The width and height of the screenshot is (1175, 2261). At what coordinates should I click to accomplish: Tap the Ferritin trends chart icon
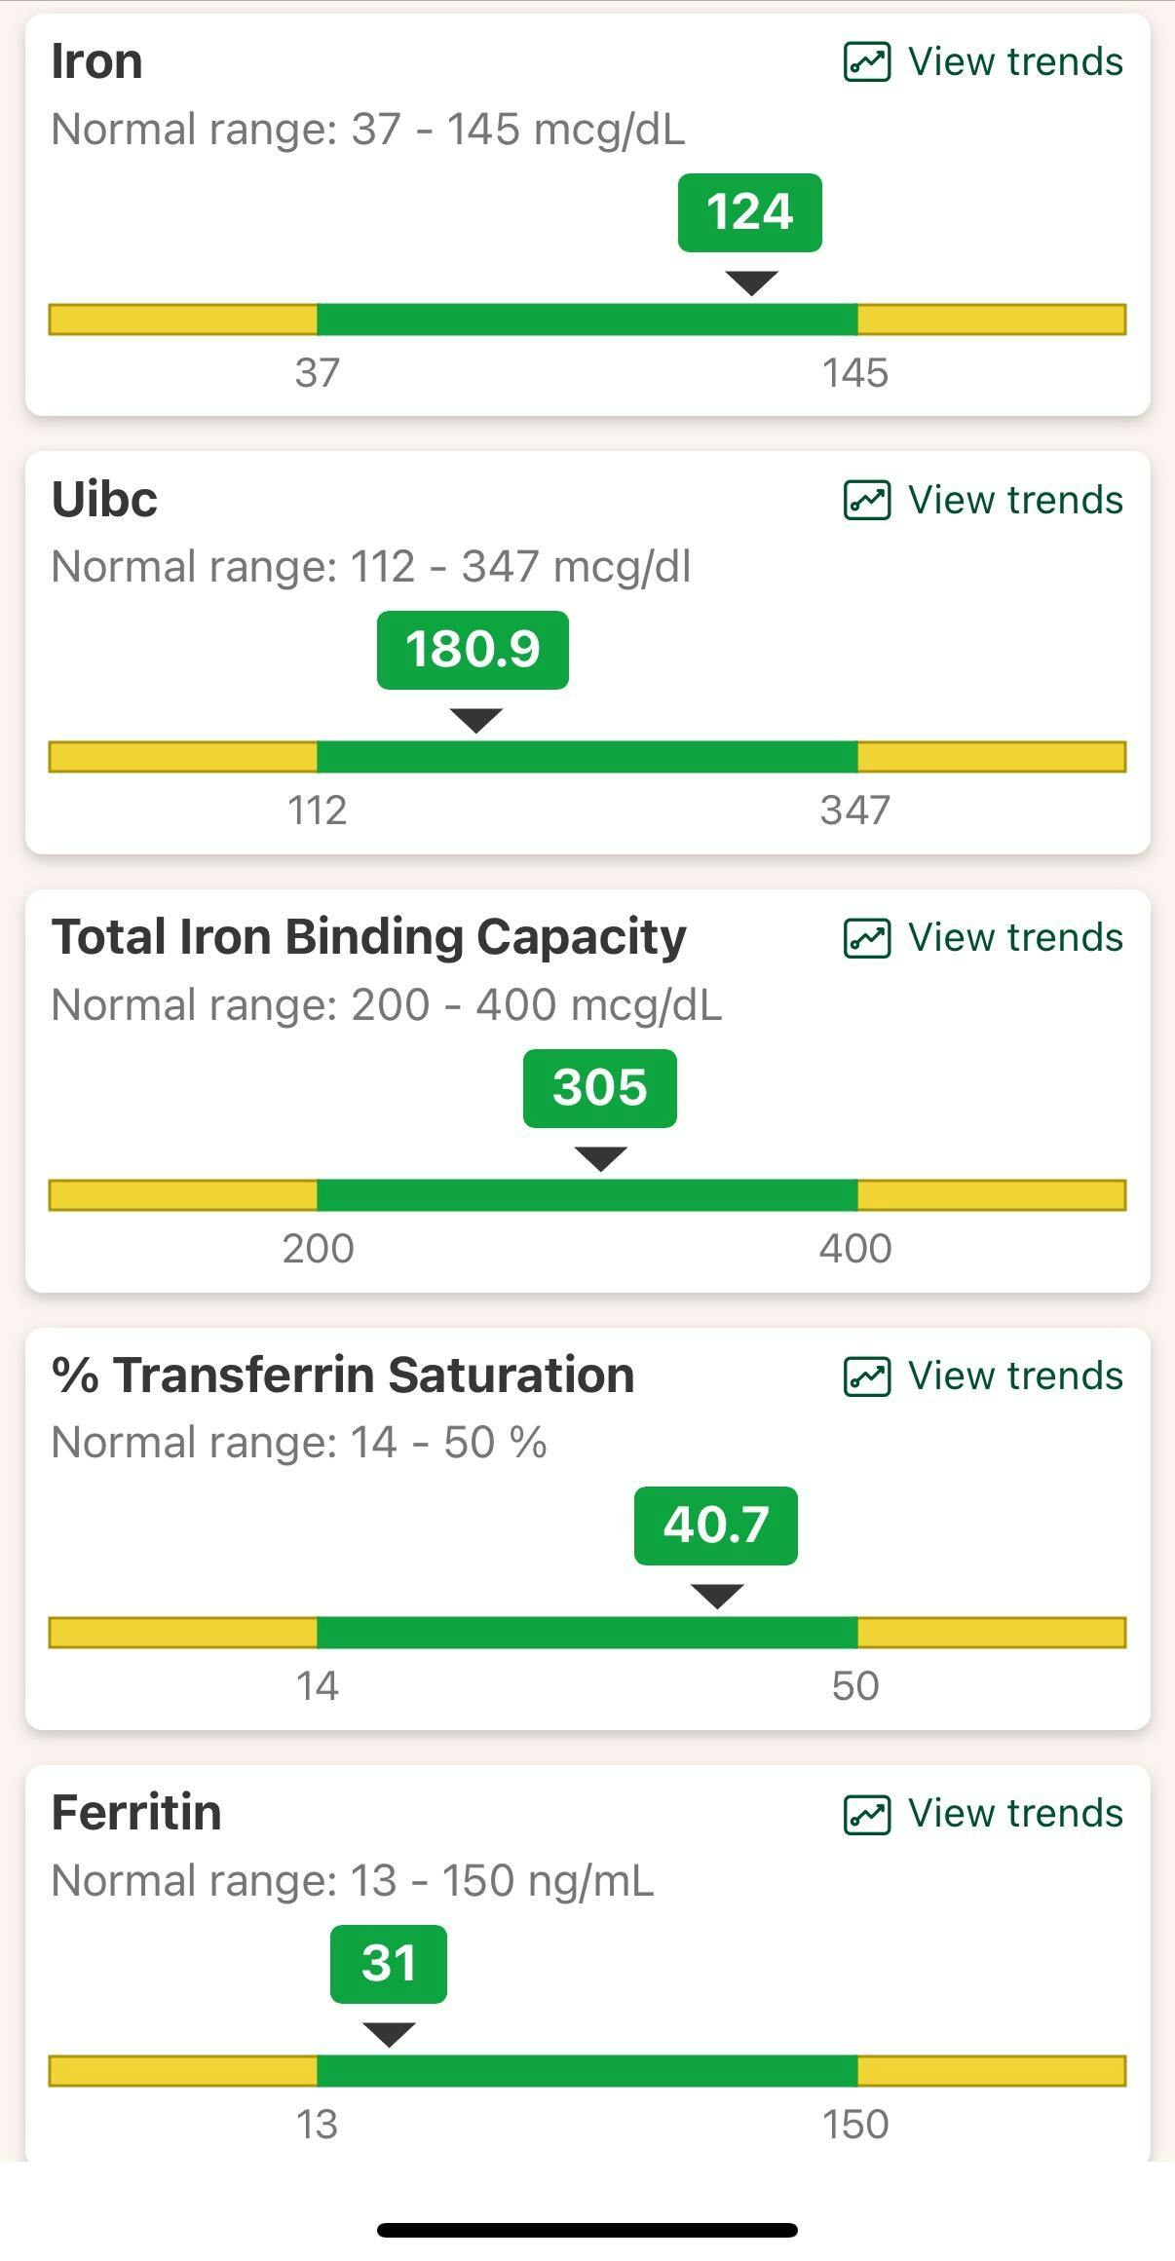(866, 1814)
